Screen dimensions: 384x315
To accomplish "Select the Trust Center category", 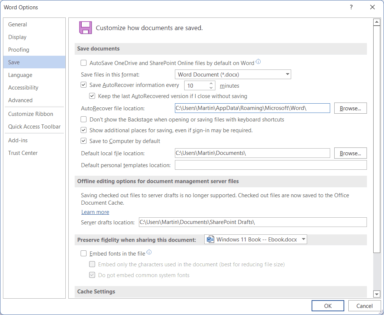I will coord(23,153).
